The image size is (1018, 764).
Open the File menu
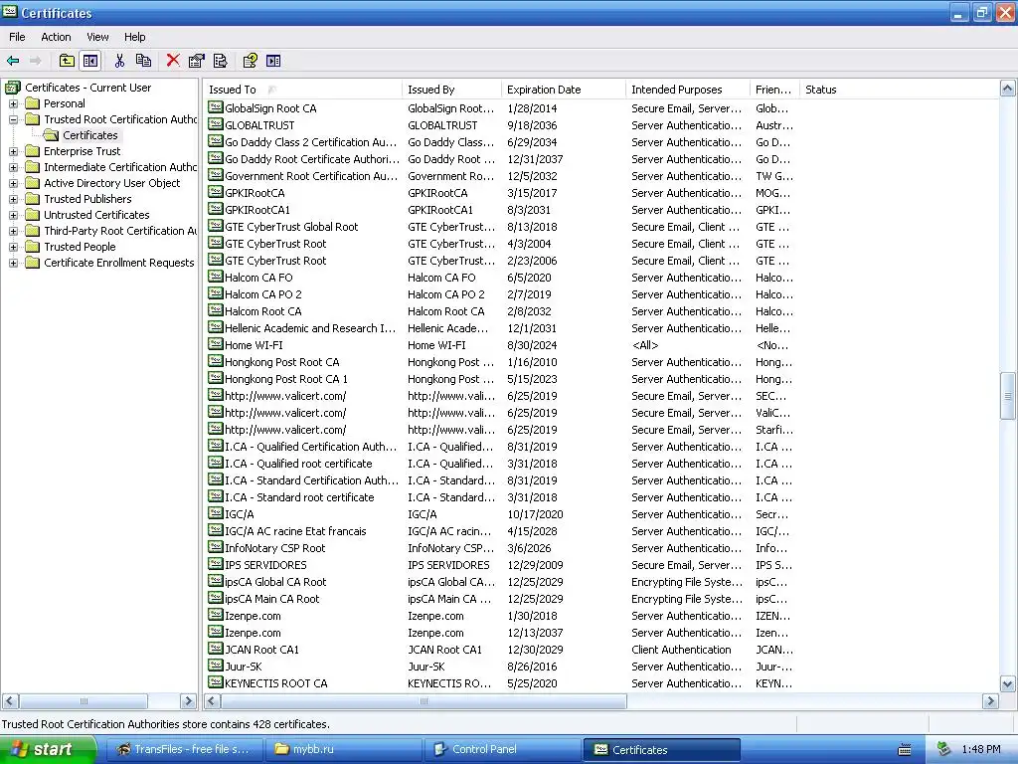(x=17, y=37)
